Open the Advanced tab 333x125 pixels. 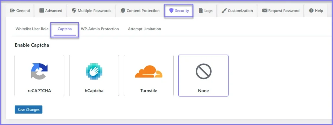coord(50,11)
